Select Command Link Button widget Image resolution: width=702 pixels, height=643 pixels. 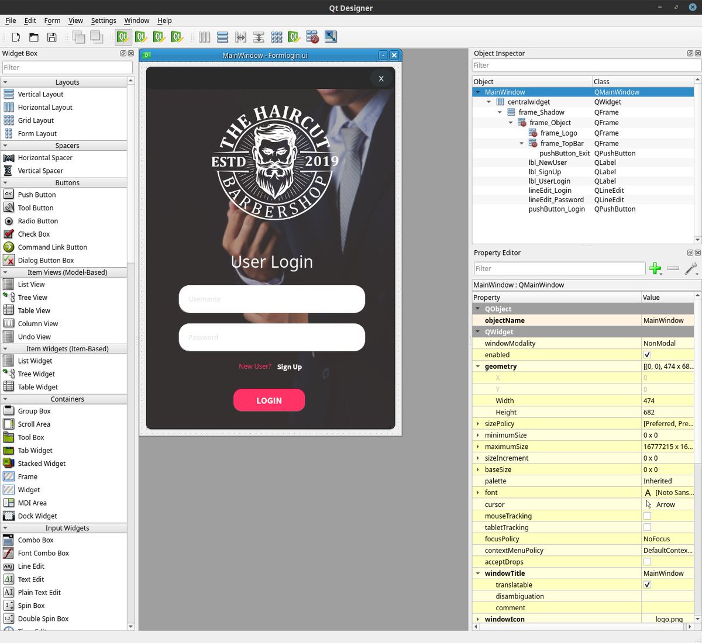53,247
